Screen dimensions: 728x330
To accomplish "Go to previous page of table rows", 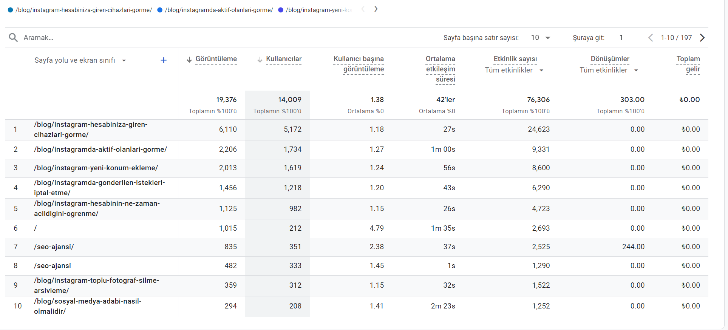I will click(x=651, y=38).
